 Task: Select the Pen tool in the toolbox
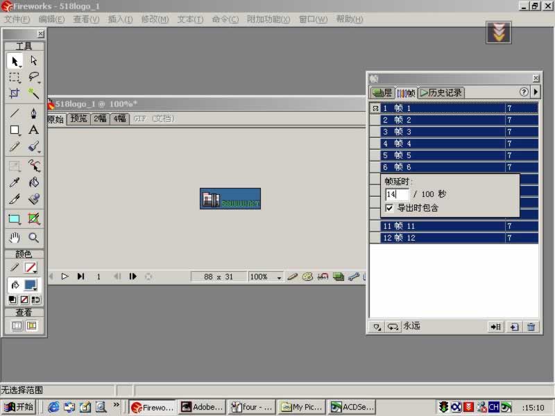coord(33,112)
